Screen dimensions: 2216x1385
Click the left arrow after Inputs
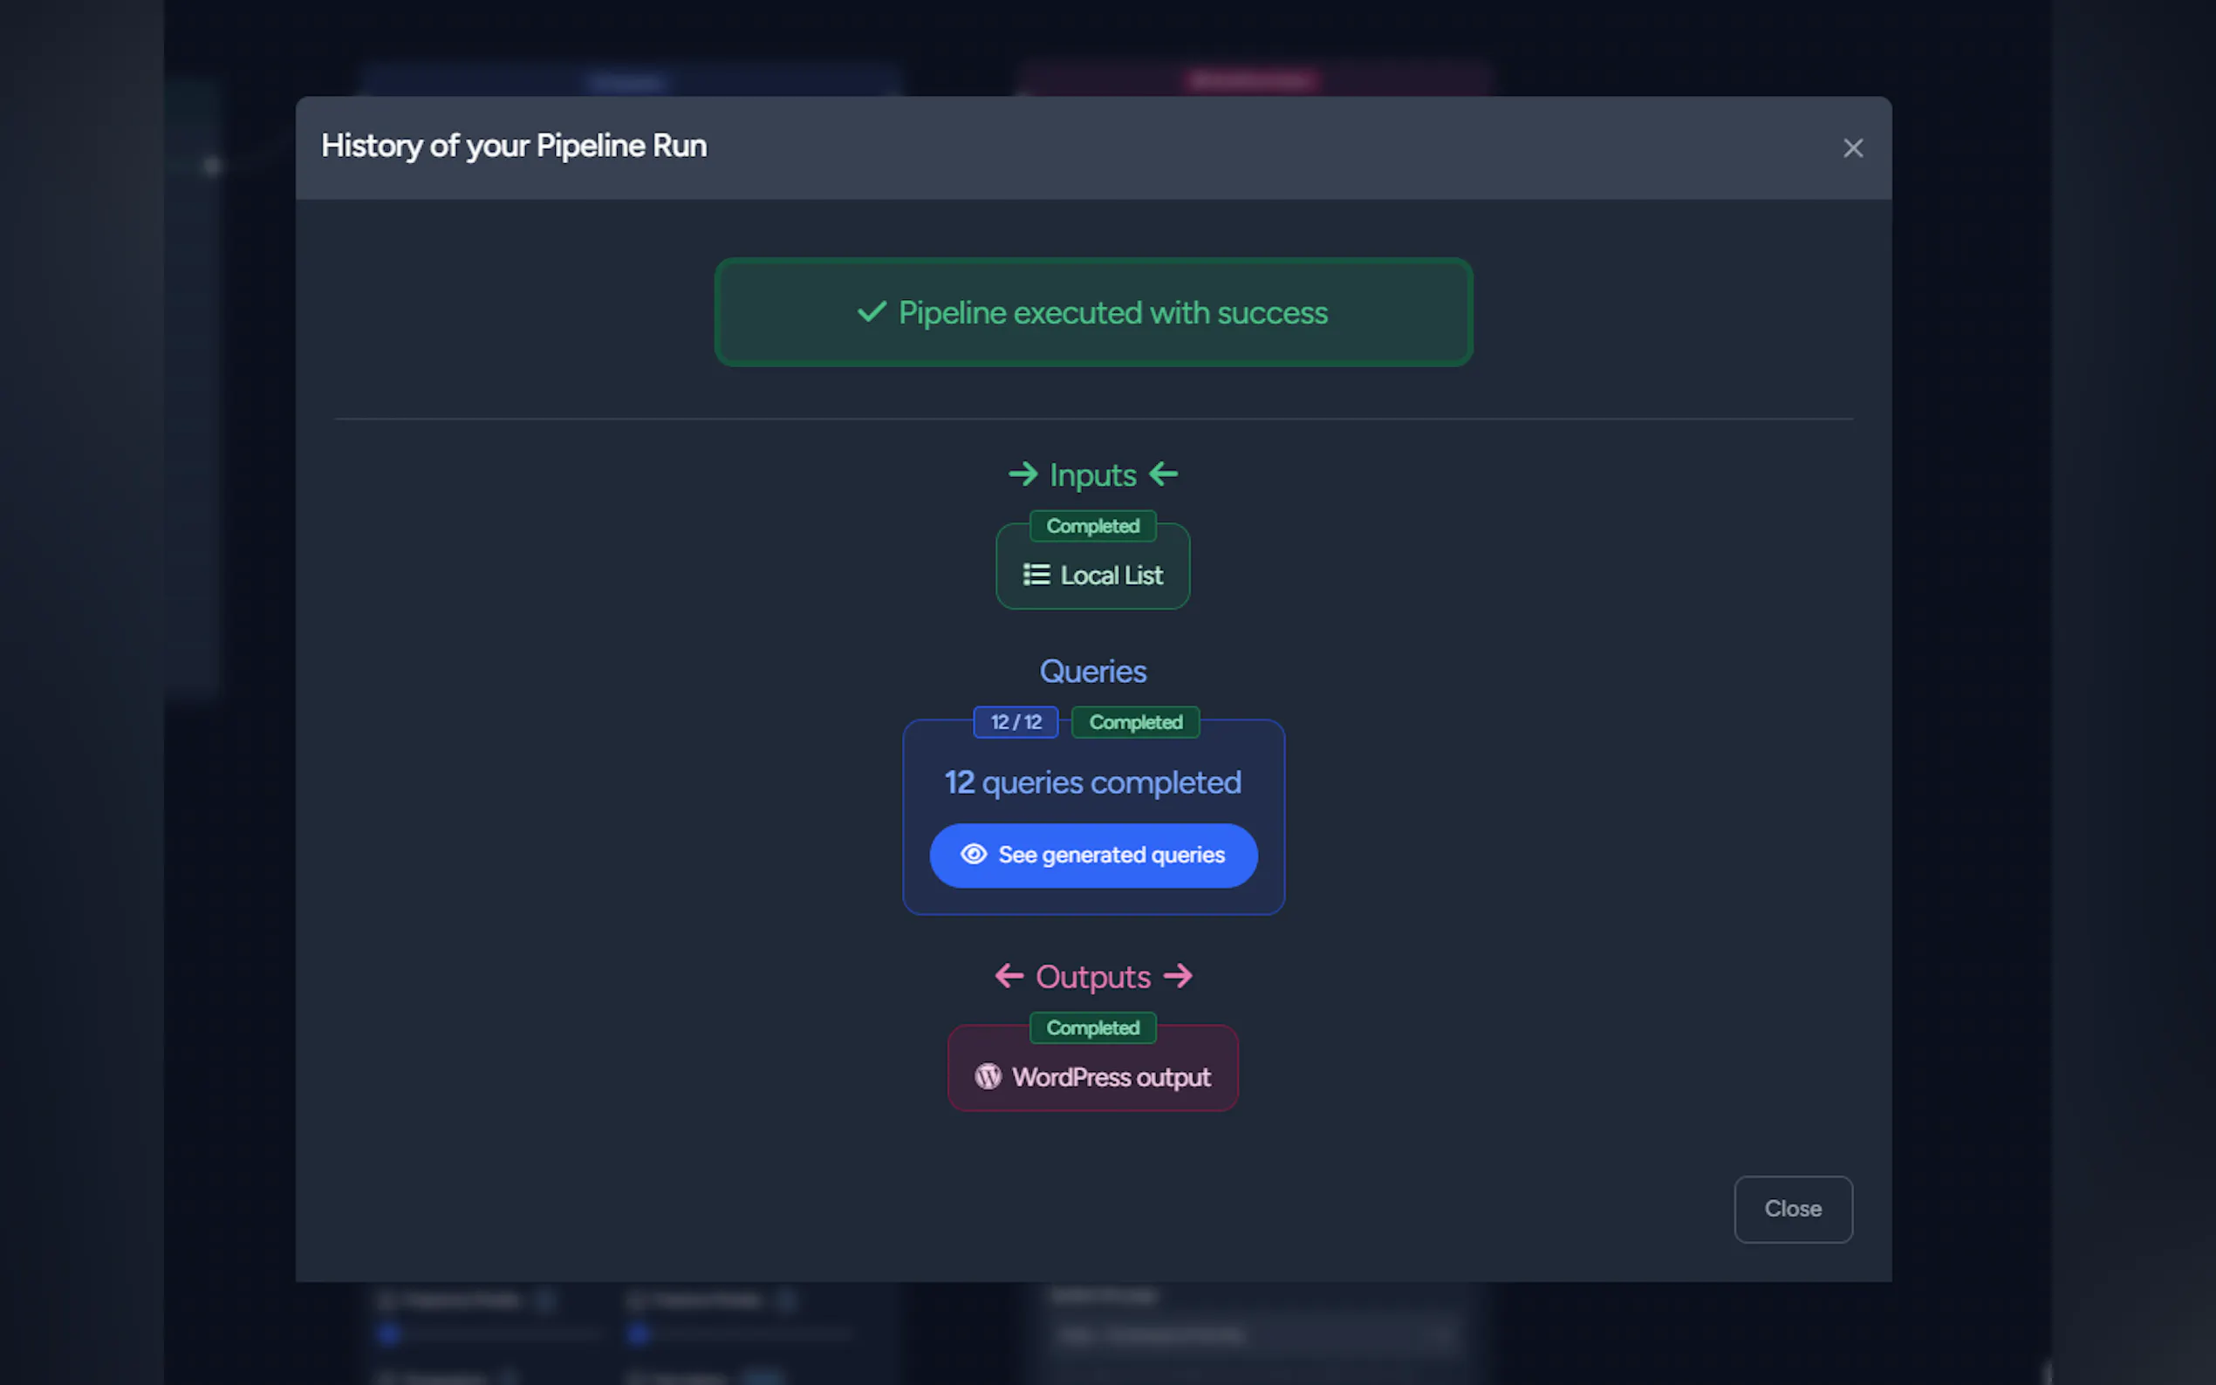click(1164, 474)
